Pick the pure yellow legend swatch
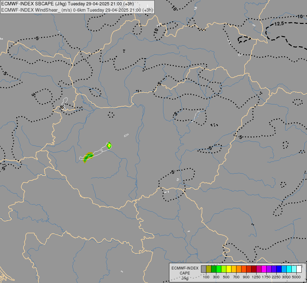 pyautogui.click(x=229, y=269)
